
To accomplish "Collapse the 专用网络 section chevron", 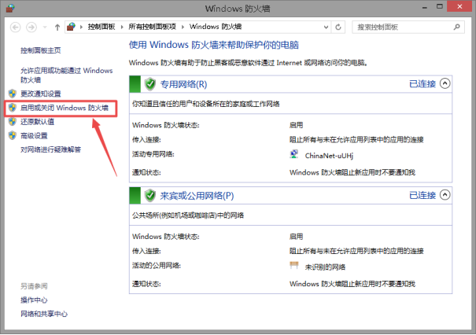I will (445, 83).
